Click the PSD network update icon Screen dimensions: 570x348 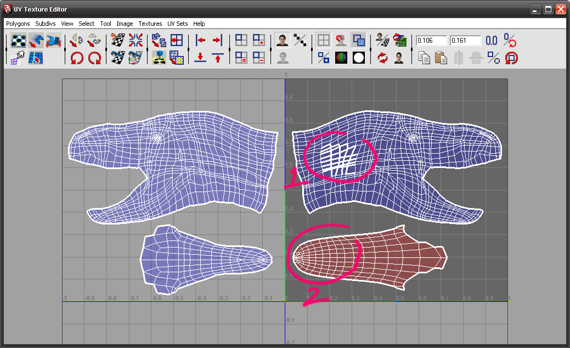pyautogui.click(x=400, y=40)
